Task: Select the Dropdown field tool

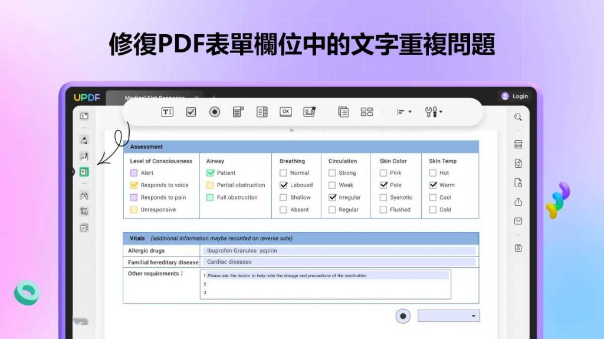Action: tap(238, 112)
